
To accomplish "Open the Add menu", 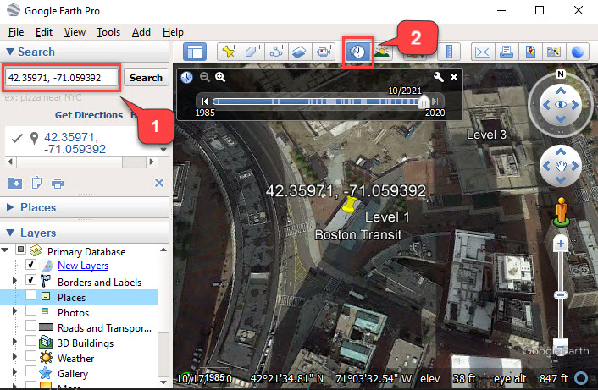I will click(x=141, y=32).
